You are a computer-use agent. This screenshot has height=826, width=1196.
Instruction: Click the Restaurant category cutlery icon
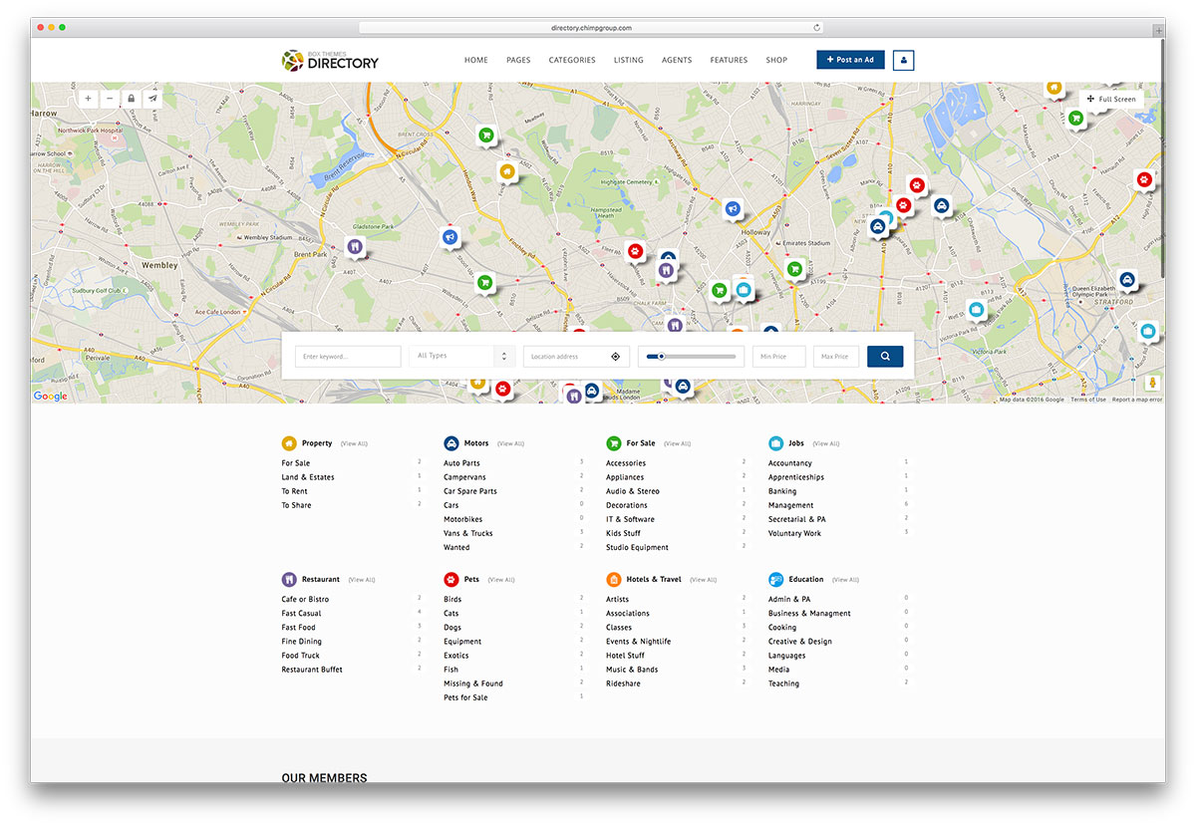click(289, 579)
